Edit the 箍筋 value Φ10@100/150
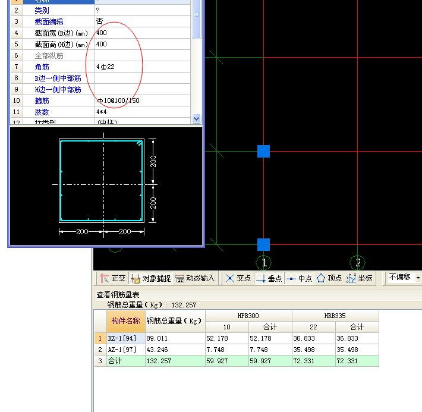 (x=143, y=100)
